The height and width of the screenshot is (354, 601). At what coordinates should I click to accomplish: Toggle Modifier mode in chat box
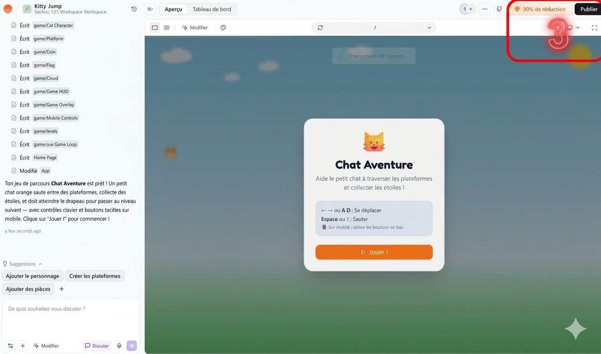(x=46, y=346)
